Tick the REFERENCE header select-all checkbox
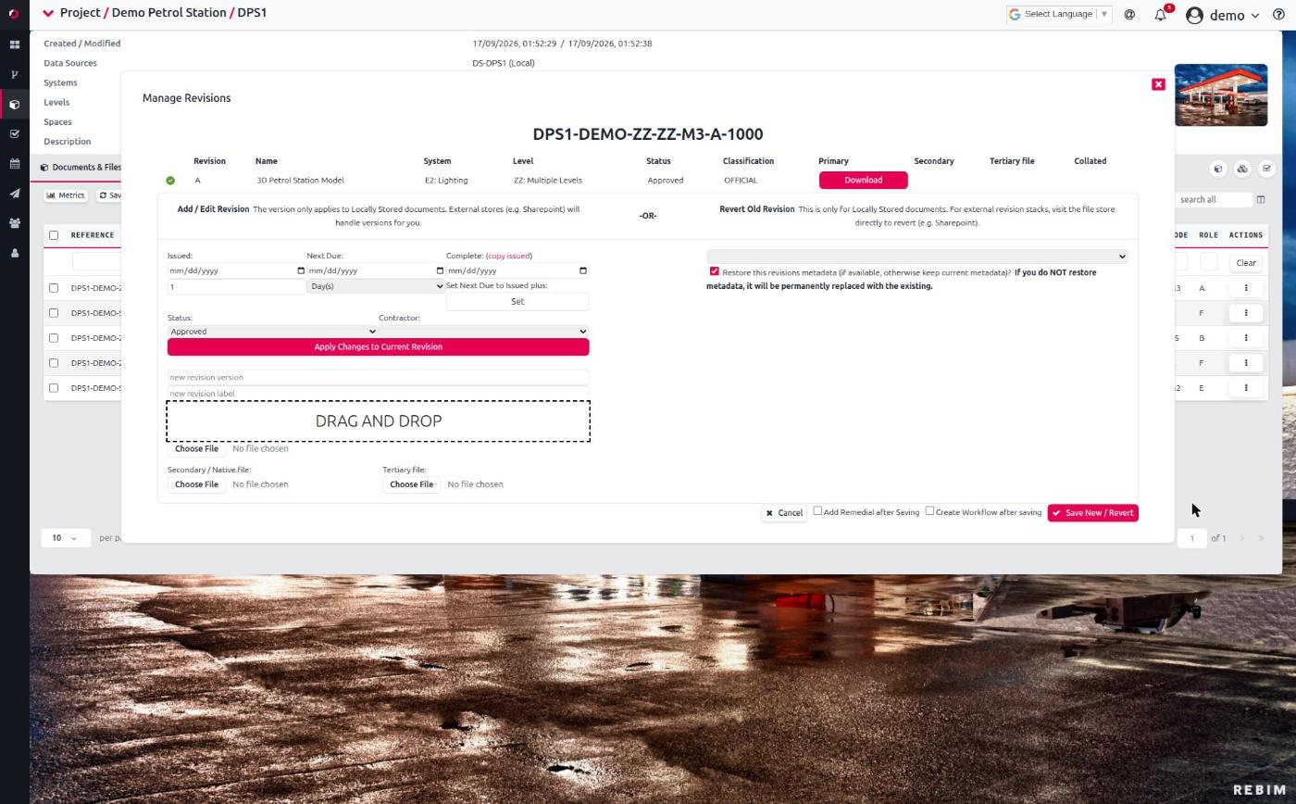 point(54,235)
